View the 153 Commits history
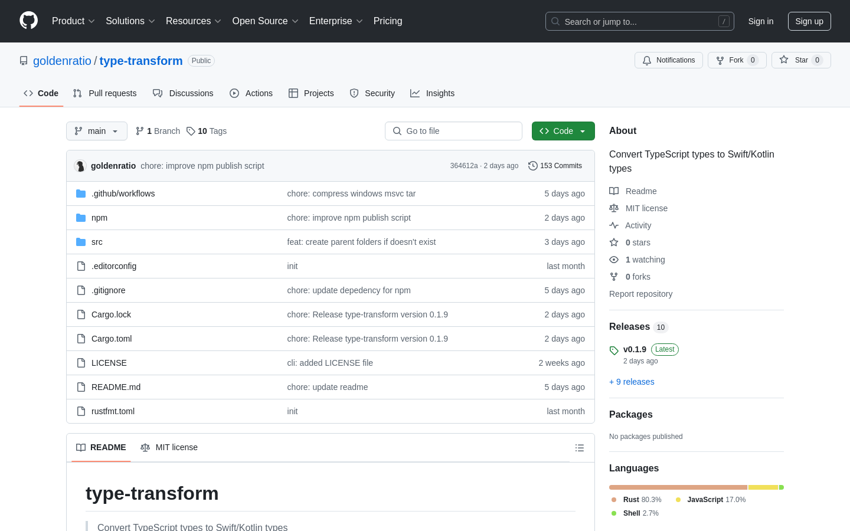 (x=555, y=166)
